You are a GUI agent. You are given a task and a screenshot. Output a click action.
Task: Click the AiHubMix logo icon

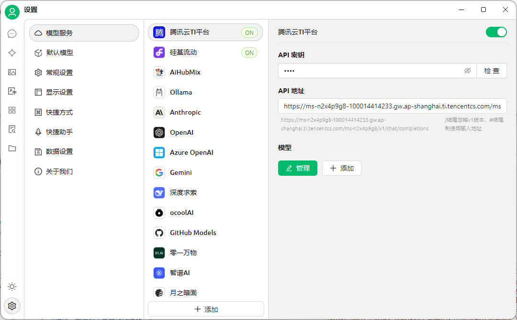point(159,72)
